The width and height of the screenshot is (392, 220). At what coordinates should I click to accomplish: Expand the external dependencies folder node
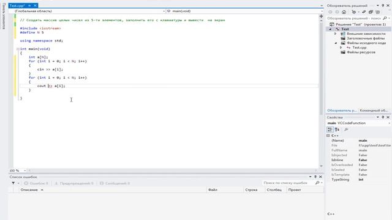pyautogui.click(x=336, y=34)
